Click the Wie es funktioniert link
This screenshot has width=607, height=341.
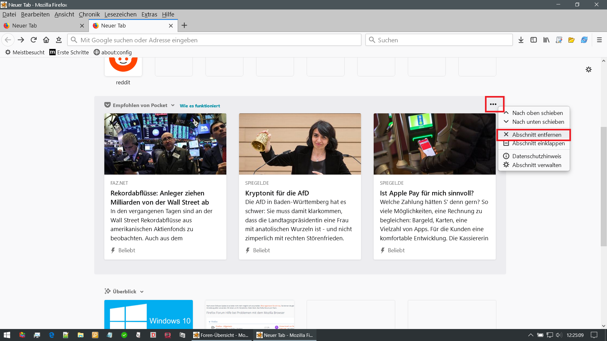[x=200, y=106]
